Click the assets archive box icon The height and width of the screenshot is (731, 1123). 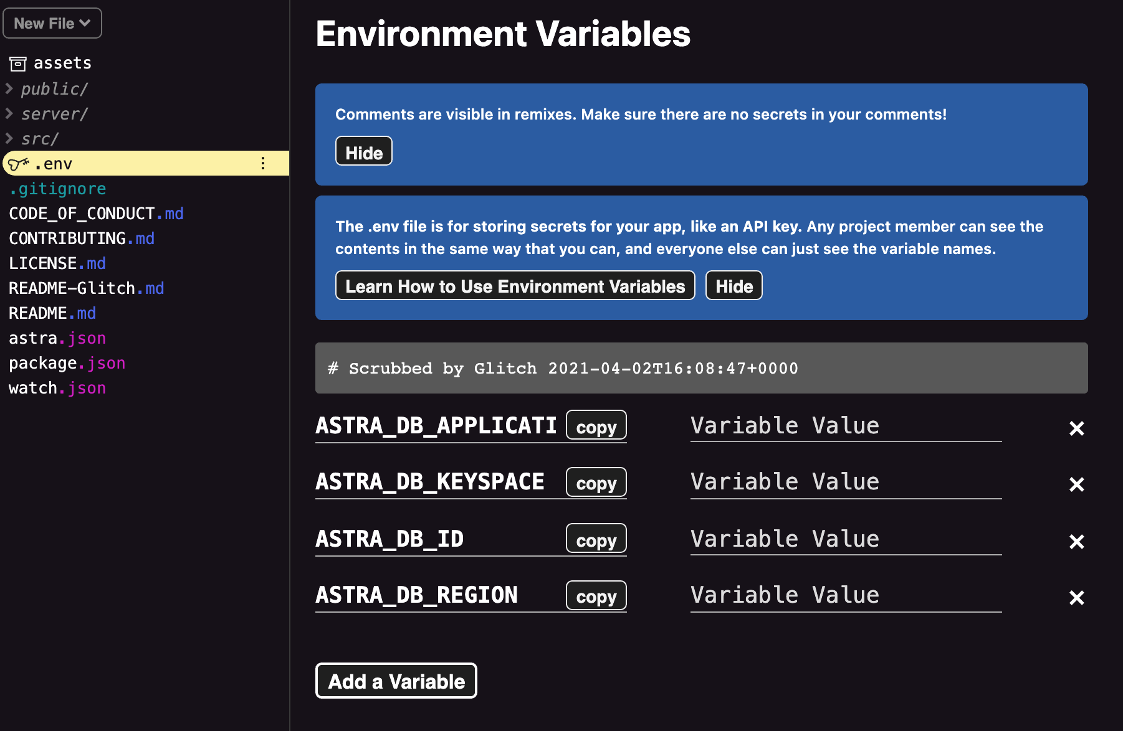pyautogui.click(x=18, y=64)
